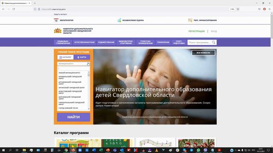The image size is (273, 153).
Task: Select Артемовский городской округ in the list
Action: click(x=70, y=83)
